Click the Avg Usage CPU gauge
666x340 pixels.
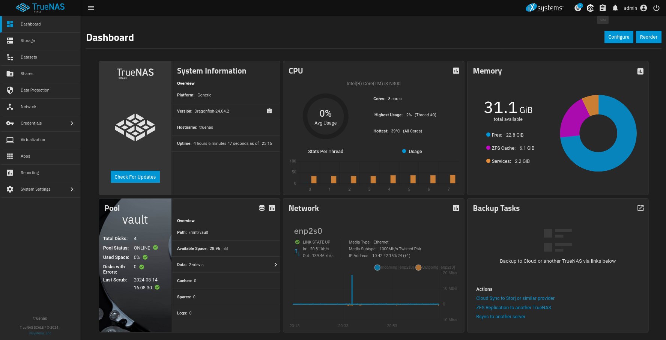click(x=325, y=117)
